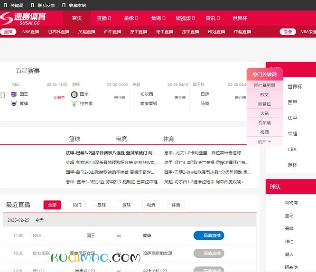Open the 皇马 team in the 球队 list
This screenshot has height=272, width=316.
(289, 216)
